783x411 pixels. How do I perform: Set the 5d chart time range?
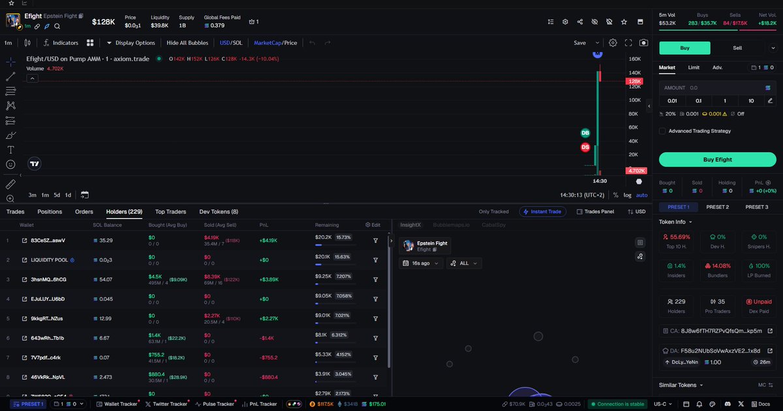57,195
